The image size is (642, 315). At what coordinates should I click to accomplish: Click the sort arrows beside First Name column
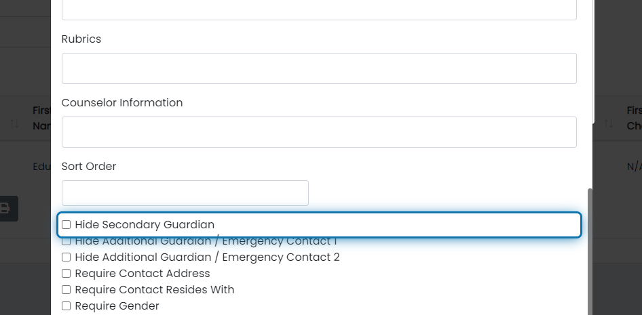coord(14,123)
